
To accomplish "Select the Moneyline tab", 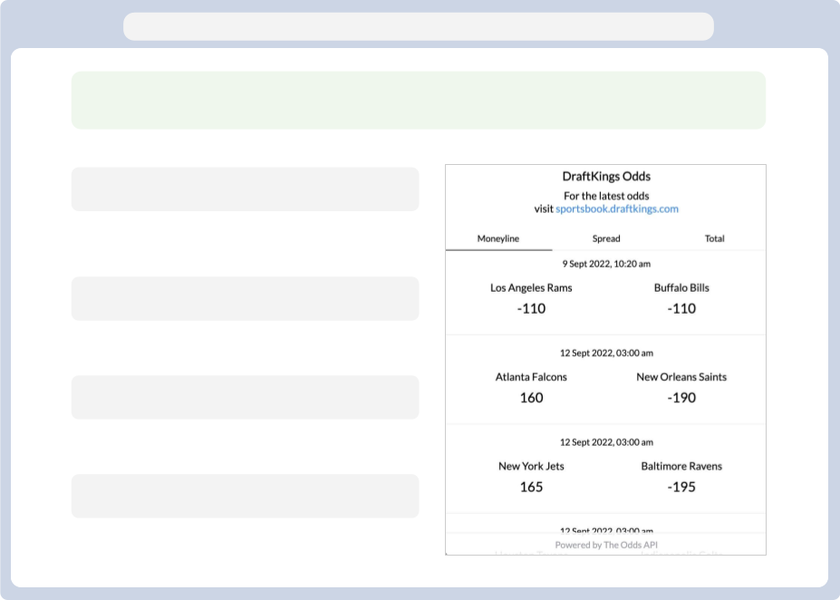I will click(x=498, y=239).
